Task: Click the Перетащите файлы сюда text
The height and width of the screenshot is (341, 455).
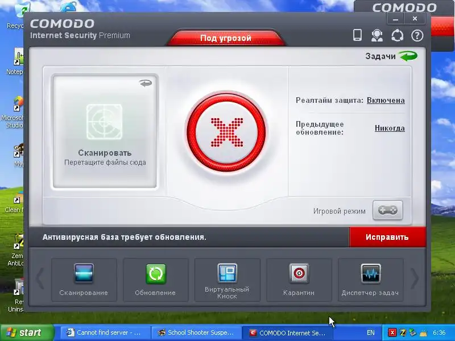Action: [105, 163]
